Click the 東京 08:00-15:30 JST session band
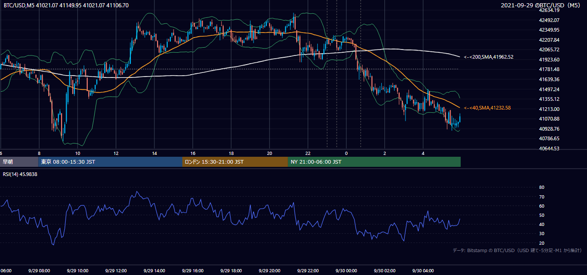This screenshot has height=275, width=587. (x=110, y=162)
